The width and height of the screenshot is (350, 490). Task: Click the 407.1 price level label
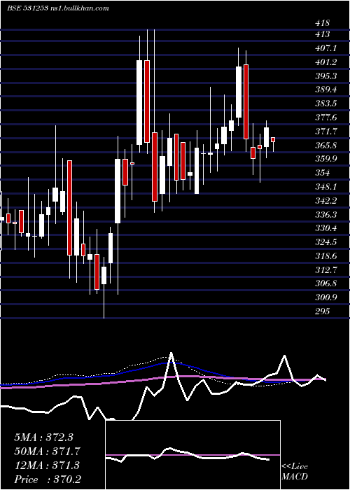click(325, 48)
